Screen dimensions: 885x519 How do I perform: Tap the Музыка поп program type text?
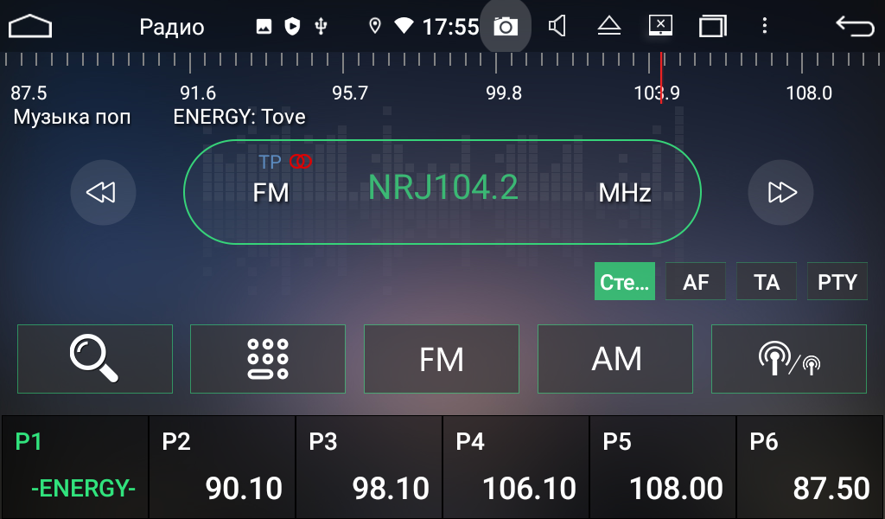72,117
